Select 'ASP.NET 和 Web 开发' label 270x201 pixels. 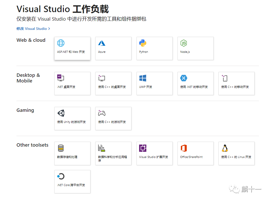tap(71, 52)
